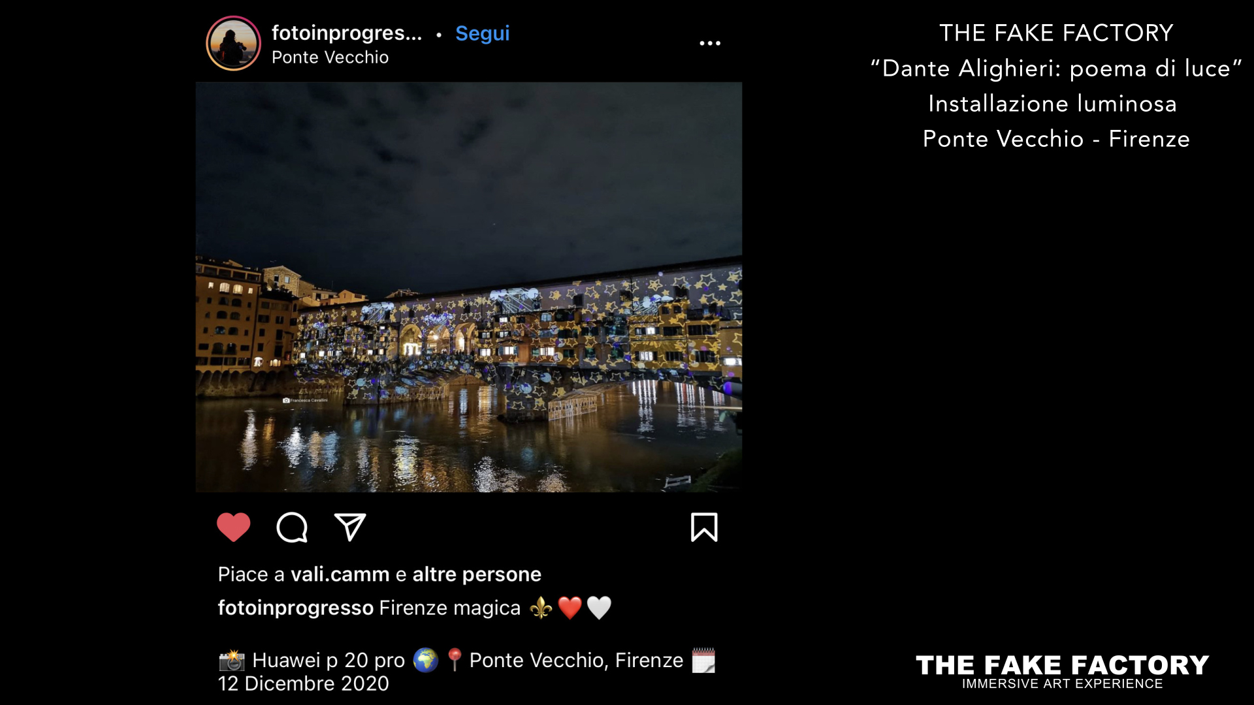
Task: Open vali.camm profile from likes
Action: click(x=340, y=574)
